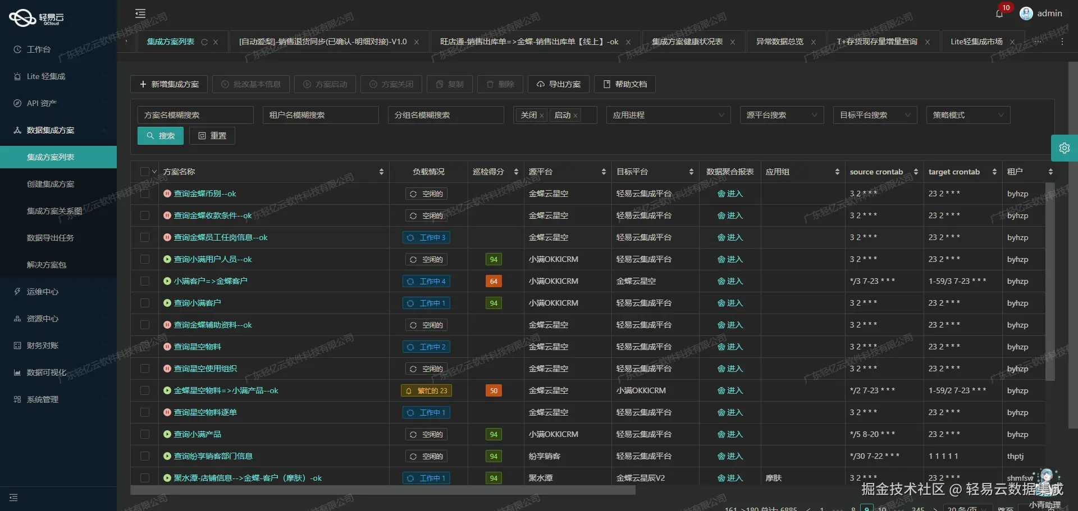Open the table settings gear on the right edge
The image size is (1078, 511).
point(1065,148)
